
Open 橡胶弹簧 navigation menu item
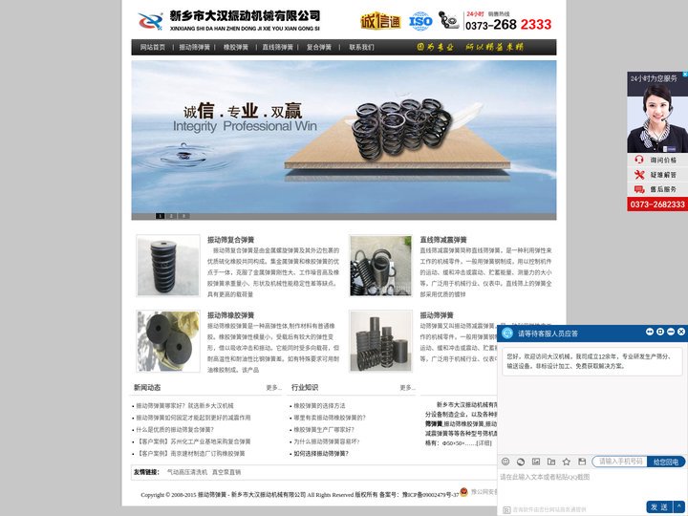[x=236, y=47]
